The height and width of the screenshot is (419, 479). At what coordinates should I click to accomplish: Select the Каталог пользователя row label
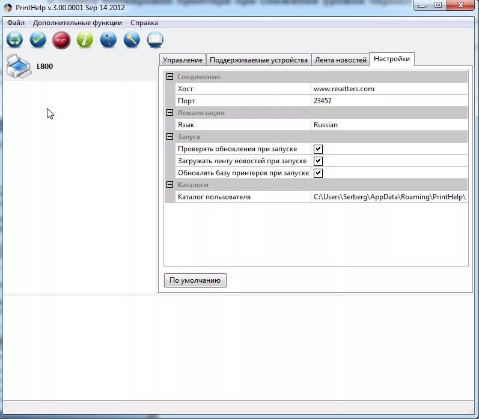[214, 197]
